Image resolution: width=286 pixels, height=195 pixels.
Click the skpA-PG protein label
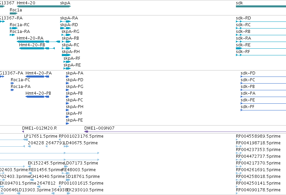pos(75,87)
